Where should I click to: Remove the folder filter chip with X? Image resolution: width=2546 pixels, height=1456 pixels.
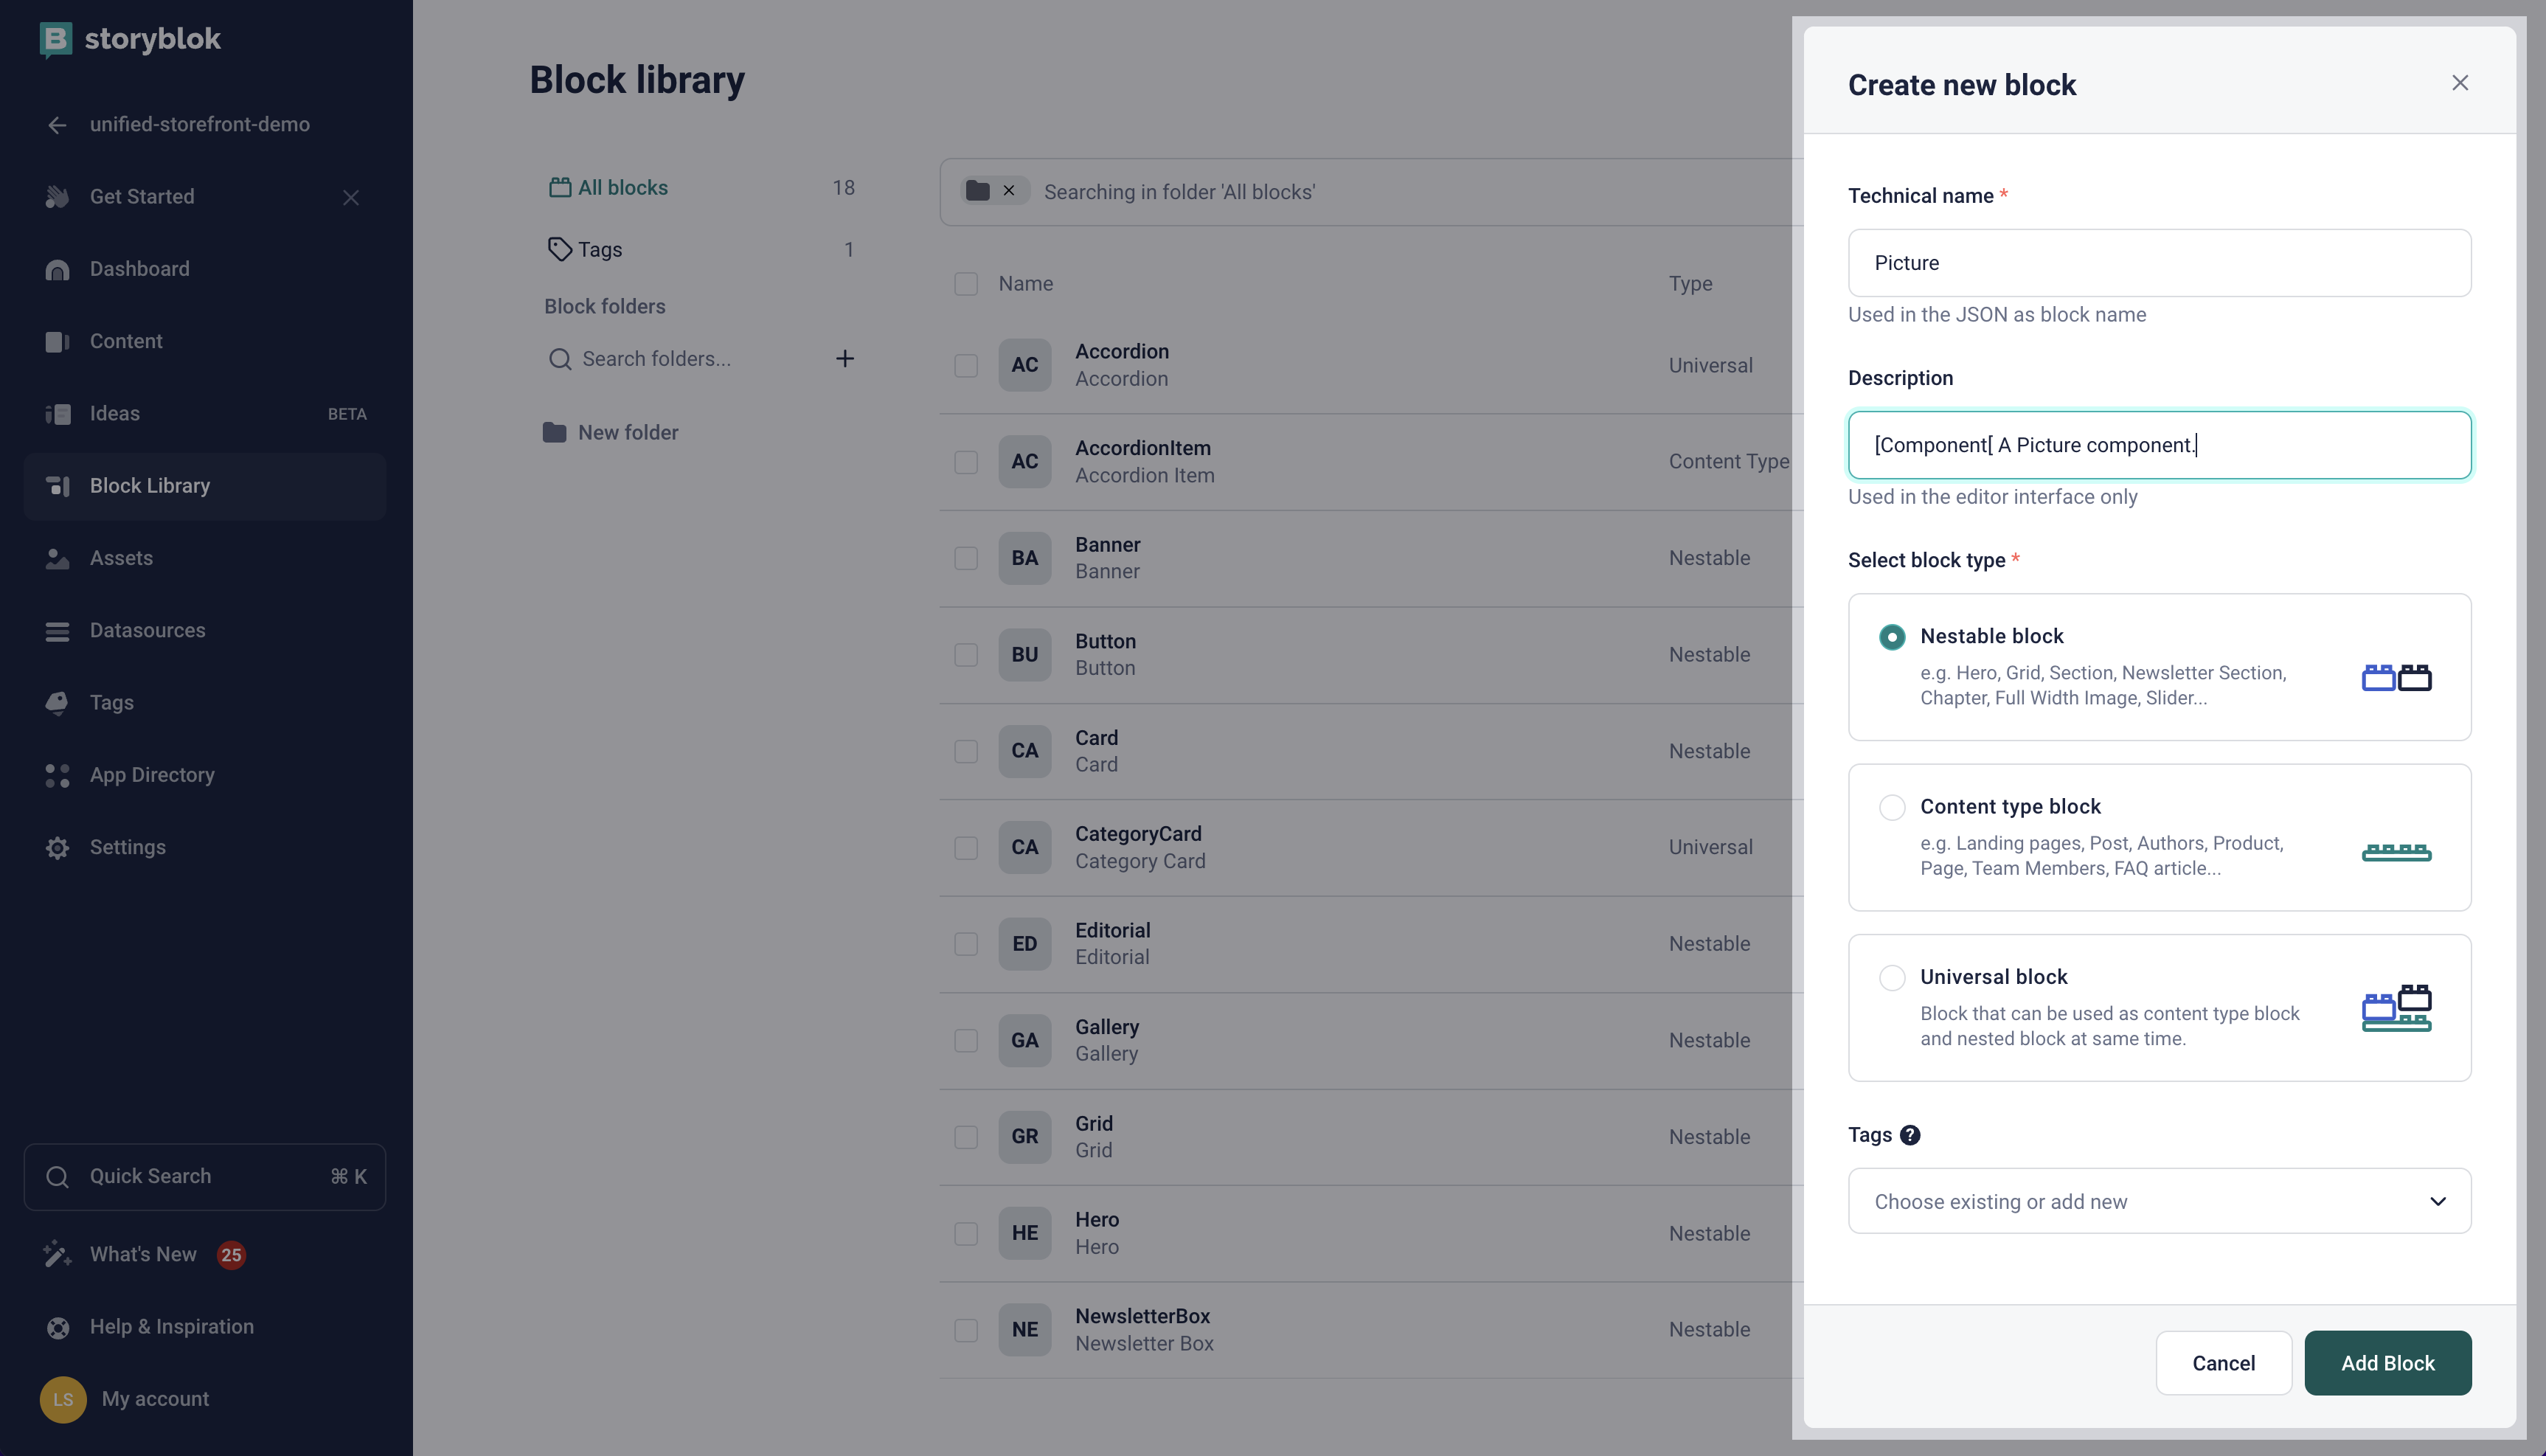point(1009,191)
